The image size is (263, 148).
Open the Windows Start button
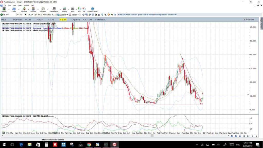(4, 144)
